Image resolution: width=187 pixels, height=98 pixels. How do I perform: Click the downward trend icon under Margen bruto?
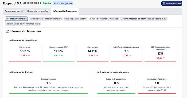click(29, 55)
